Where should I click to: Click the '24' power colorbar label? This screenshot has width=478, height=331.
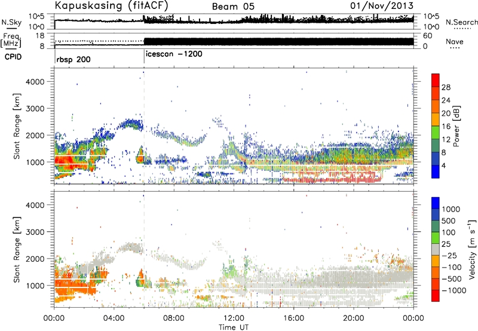[446, 100]
